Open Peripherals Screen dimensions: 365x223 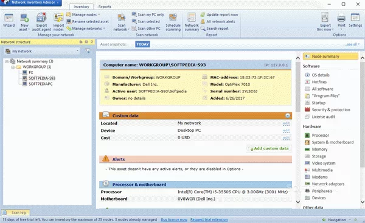click(x=319, y=191)
